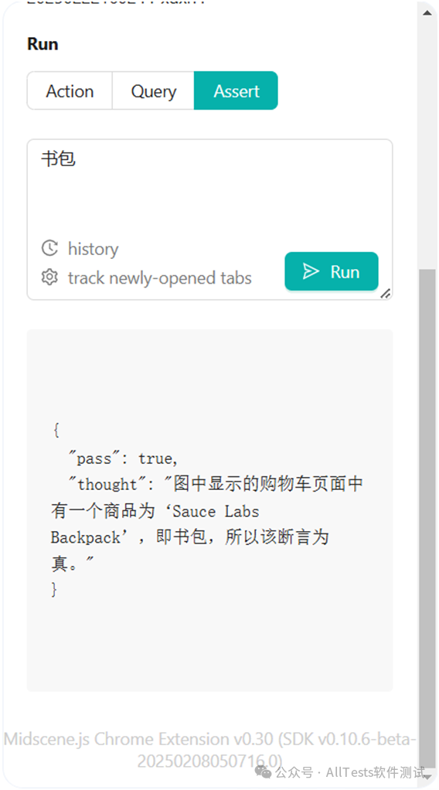Click the scrollbar track above thumb
Screen dimensions: 439x790
[427, 144]
